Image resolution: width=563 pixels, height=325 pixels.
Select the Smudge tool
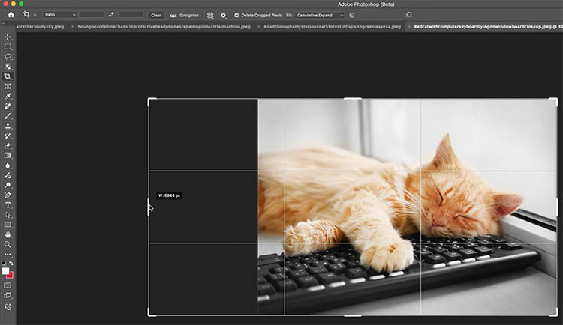click(x=8, y=175)
